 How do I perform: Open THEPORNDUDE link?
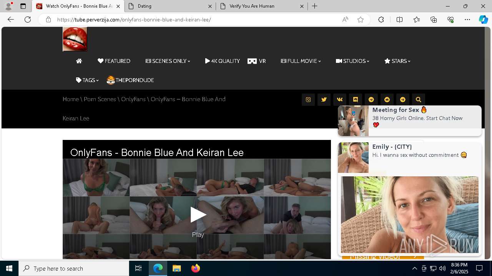coord(130,80)
